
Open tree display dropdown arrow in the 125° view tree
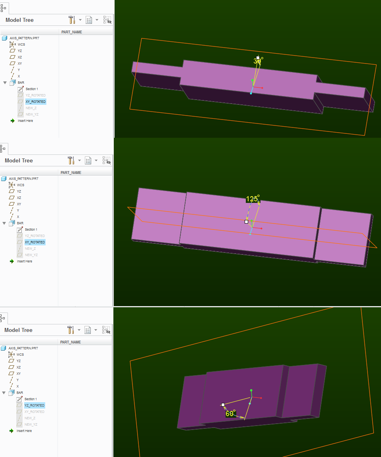(96, 160)
